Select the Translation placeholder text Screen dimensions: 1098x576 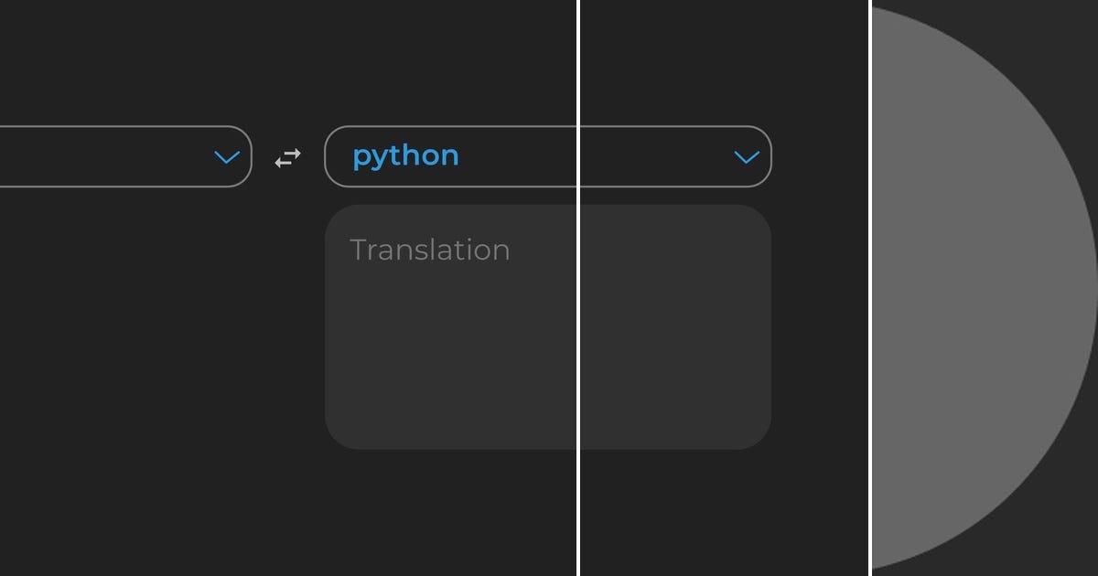click(429, 250)
